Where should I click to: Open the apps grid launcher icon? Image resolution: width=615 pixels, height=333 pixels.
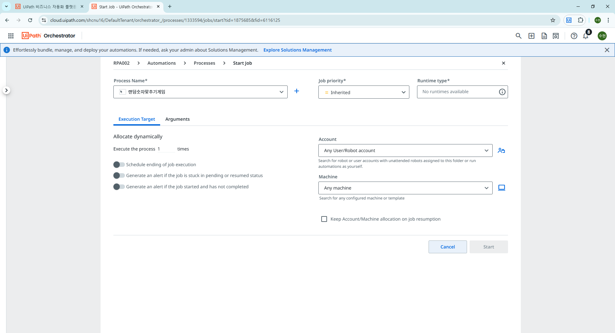click(11, 36)
